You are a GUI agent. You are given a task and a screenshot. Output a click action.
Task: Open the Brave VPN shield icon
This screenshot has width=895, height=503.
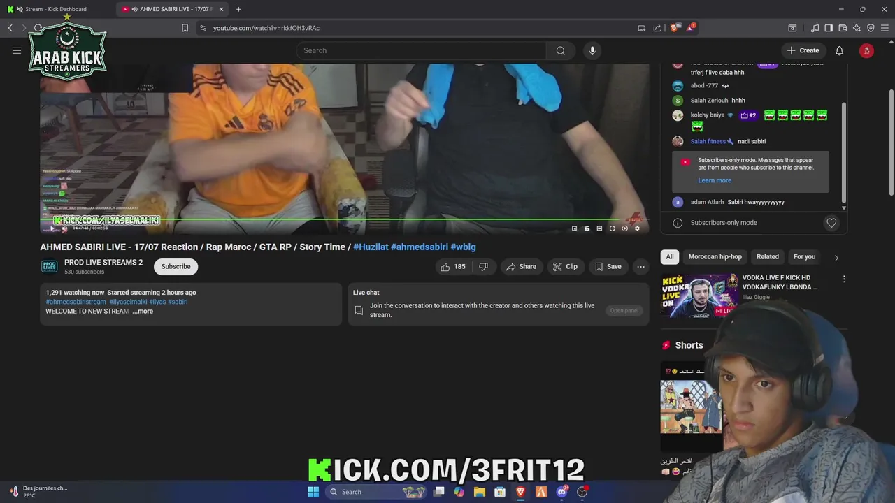coord(871,28)
